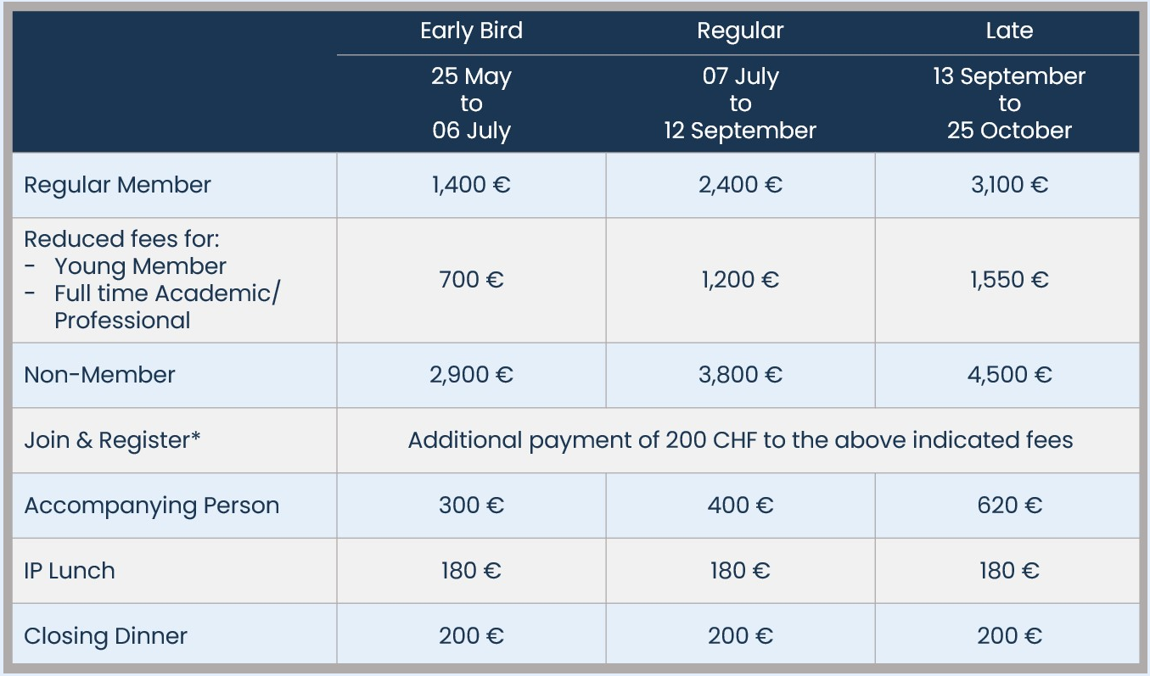Image resolution: width=1150 pixels, height=676 pixels.
Task: Select the 3,800 € non-member regular fee
Action: (x=740, y=375)
